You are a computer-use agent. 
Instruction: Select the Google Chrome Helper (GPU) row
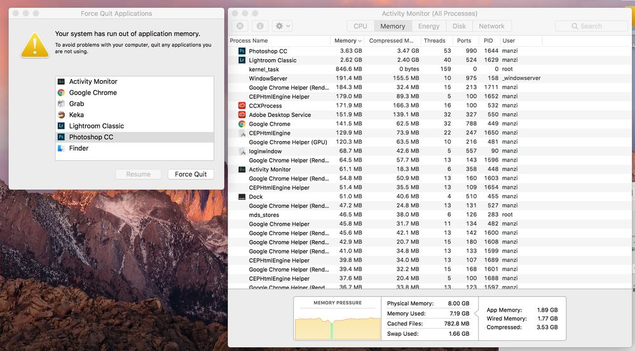(x=429, y=142)
